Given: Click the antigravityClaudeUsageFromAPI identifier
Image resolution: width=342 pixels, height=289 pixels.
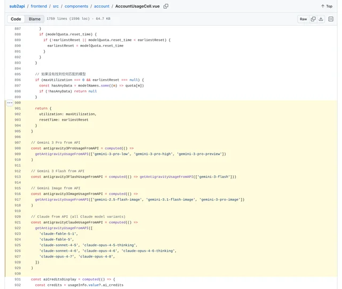Looking at the screenshot, I should [73, 222].
